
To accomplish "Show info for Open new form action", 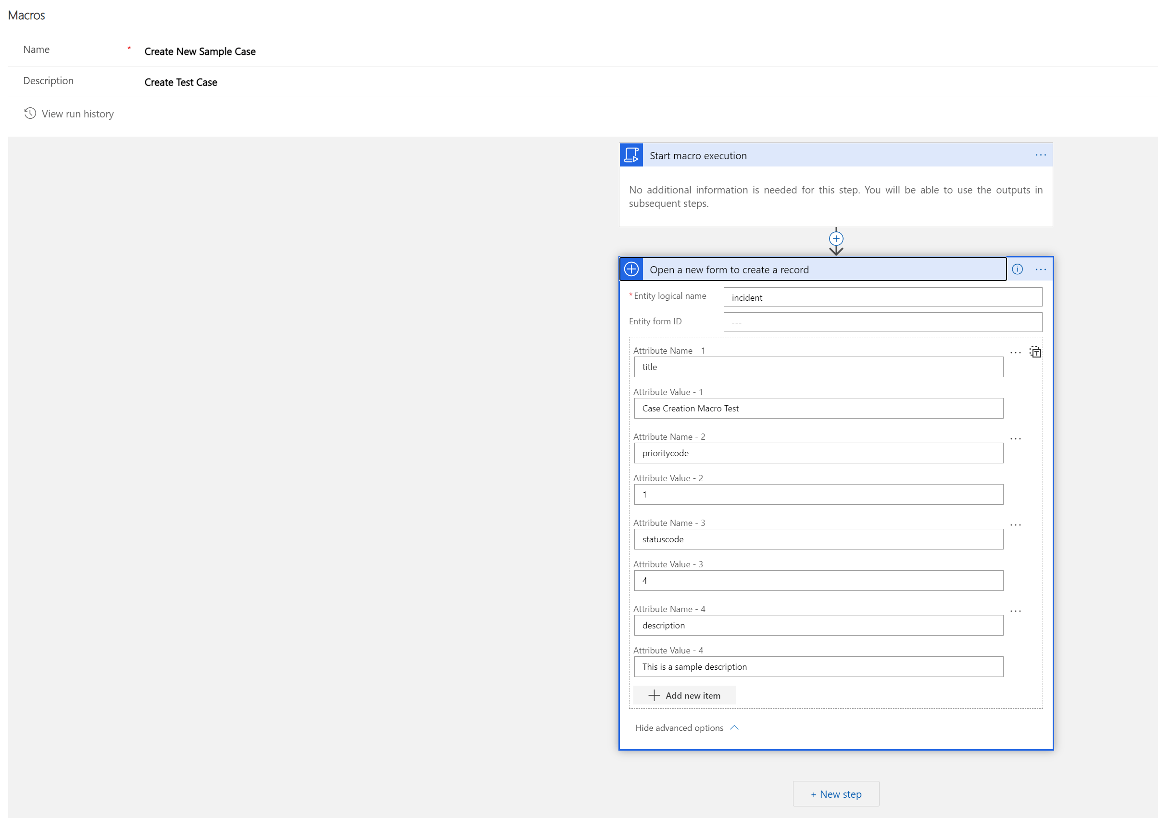I will 1017,269.
